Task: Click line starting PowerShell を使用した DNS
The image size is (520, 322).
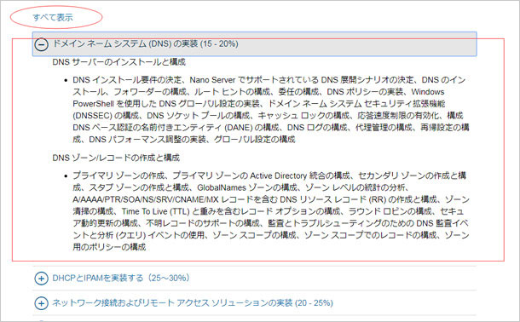Action: [x=258, y=104]
